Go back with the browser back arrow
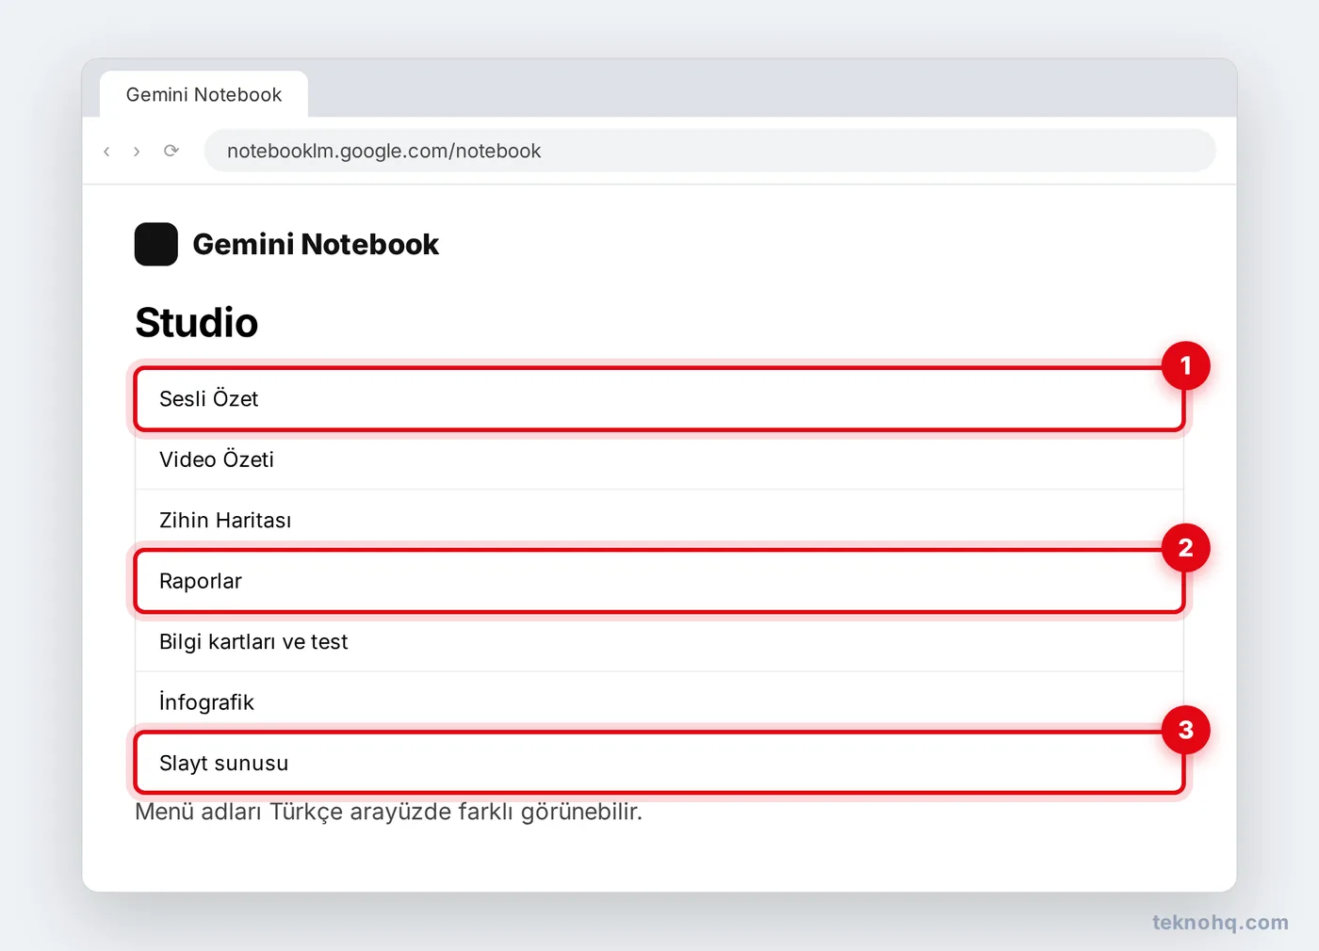This screenshot has width=1319, height=951. [106, 151]
